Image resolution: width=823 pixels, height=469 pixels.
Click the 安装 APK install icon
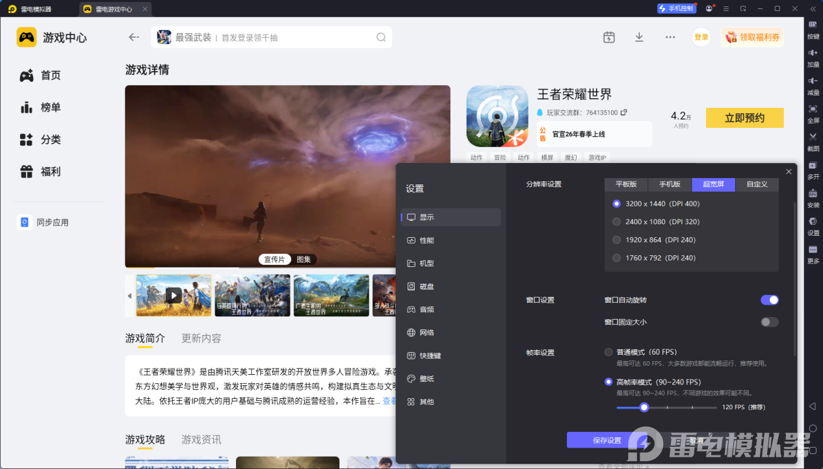click(x=813, y=197)
